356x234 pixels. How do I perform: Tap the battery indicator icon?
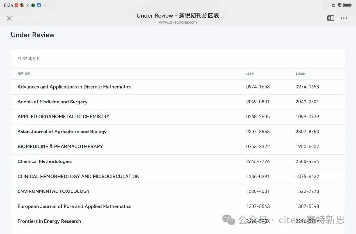click(x=347, y=5)
